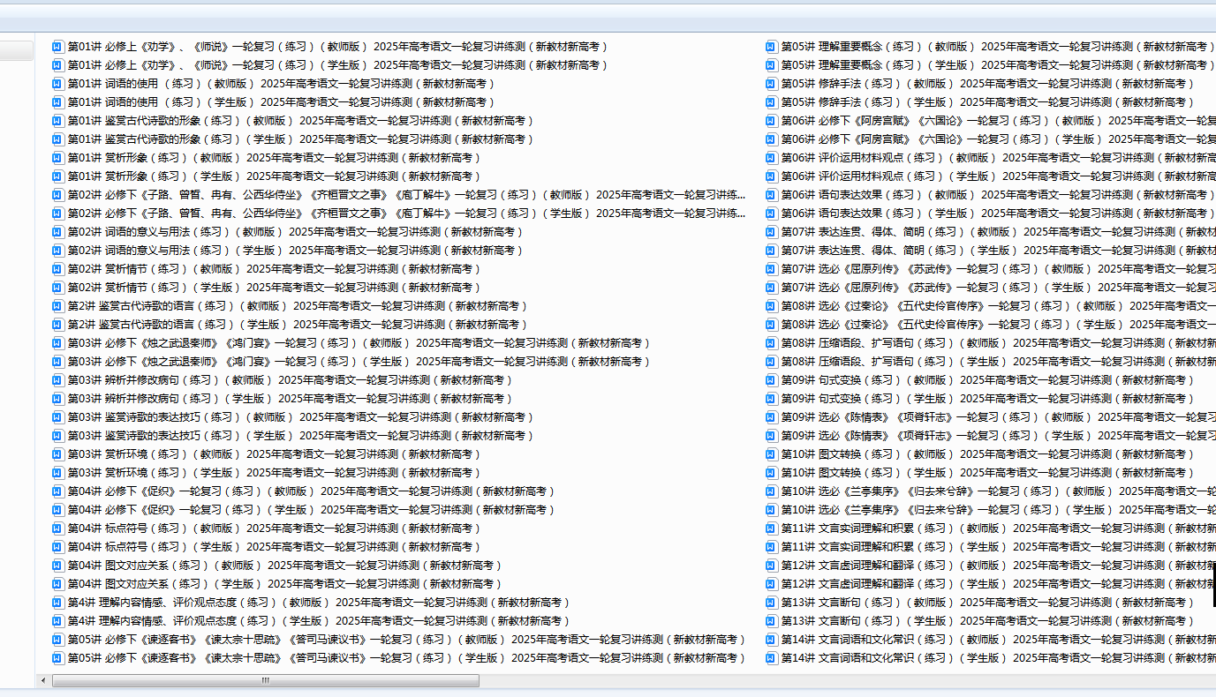Image resolution: width=1216 pixels, height=697 pixels.
Task: Select file name 第10讲 图文转换（练习）（教师版）
Action: click(988, 453)
